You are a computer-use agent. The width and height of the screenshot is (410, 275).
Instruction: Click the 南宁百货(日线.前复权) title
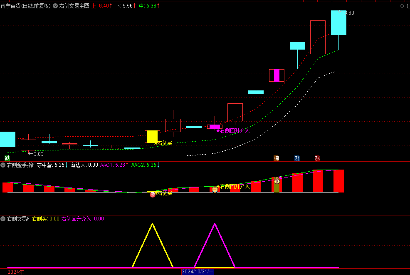26,6
